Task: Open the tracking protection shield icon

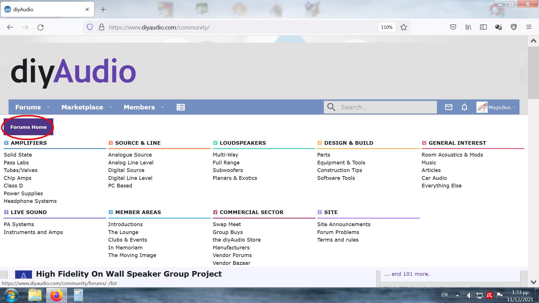Action: click(x=90, y=27)
